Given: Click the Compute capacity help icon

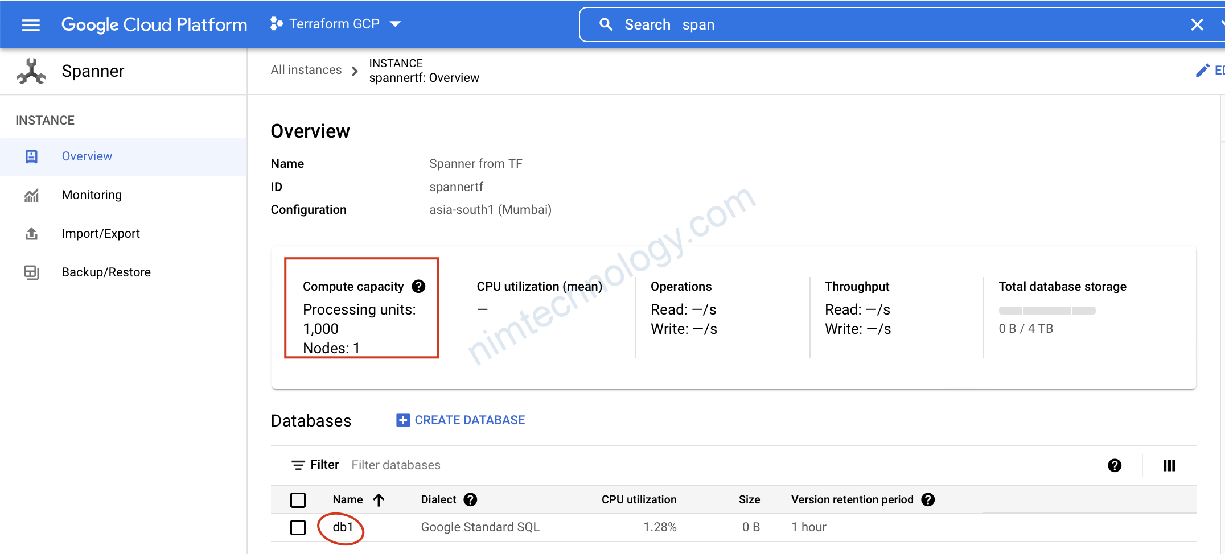Looking at the screenshot, I should coord(418,286).
